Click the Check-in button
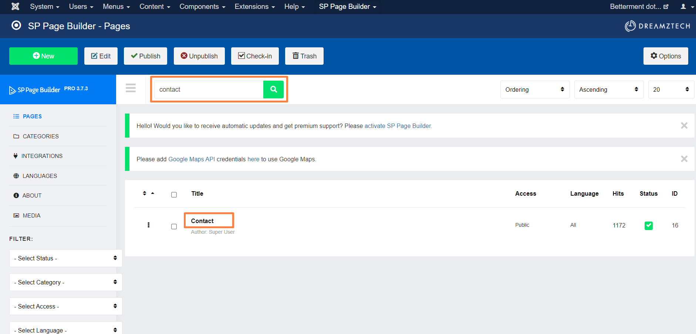The image size is (696, 334). [x=255, y=56]
